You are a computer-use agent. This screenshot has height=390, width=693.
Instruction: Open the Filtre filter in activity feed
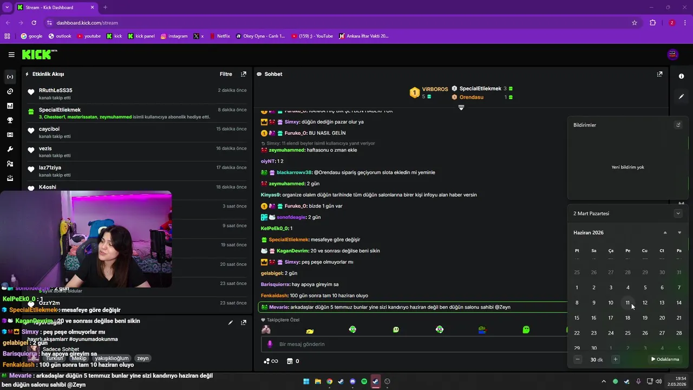coord(226,74)
